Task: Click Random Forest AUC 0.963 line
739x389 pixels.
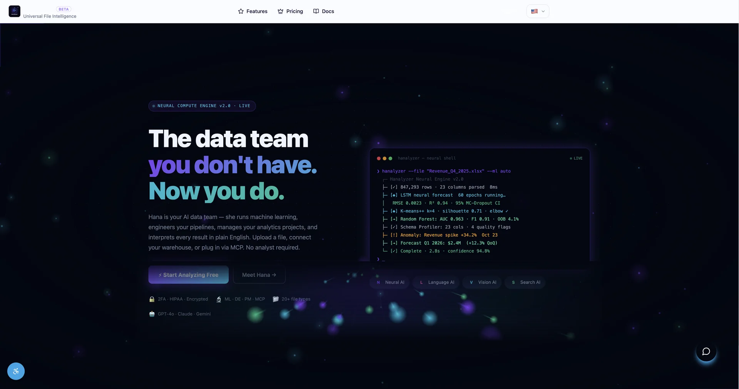Action: [x=451, y=219]
